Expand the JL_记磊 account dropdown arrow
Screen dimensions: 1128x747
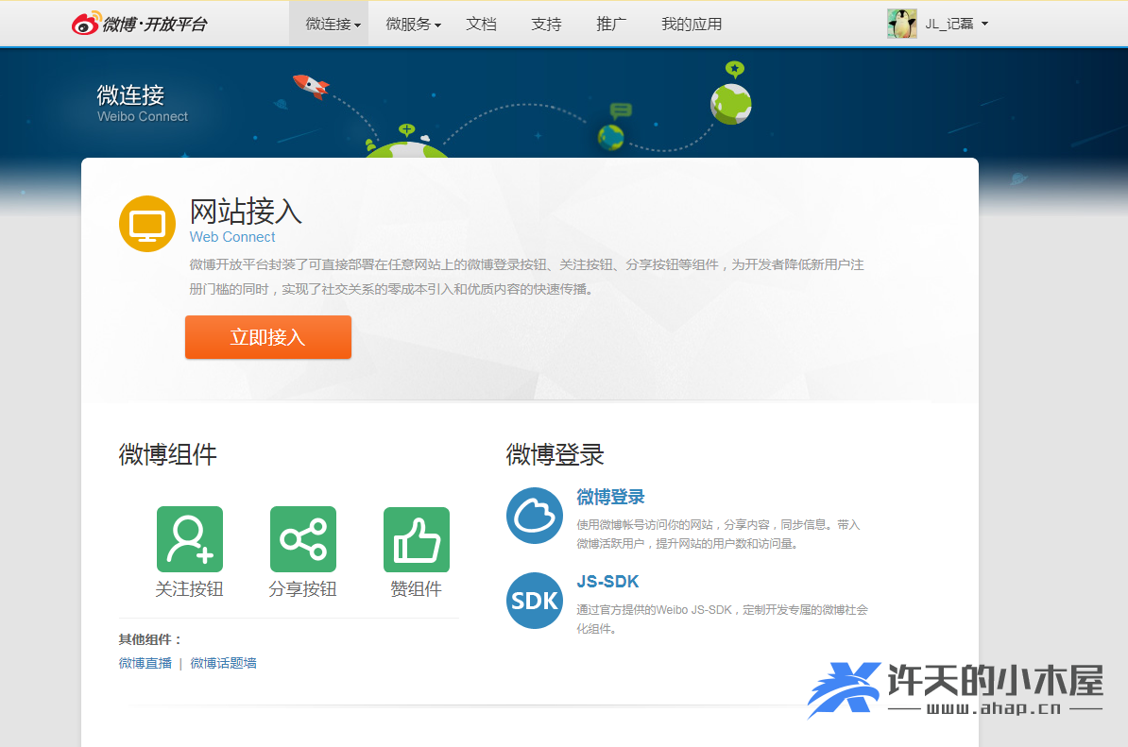tap(984, 24)
